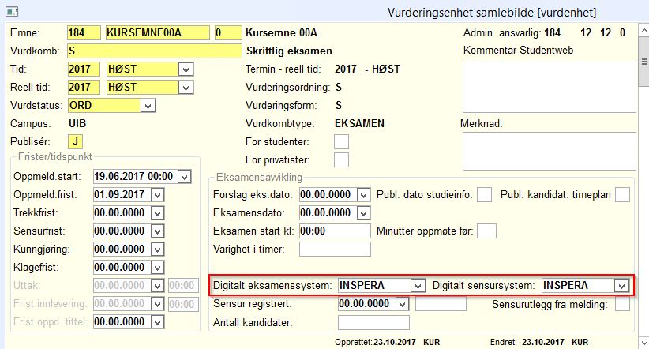Image resolution: width=649 pixels, height=349 pixels.
Task: Open the Tid term HØST dropdown
Action: pyautogui.click(x=186, y=69)
